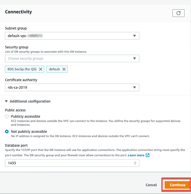Collapse the Additional configuration section

[x=7, y=101]
